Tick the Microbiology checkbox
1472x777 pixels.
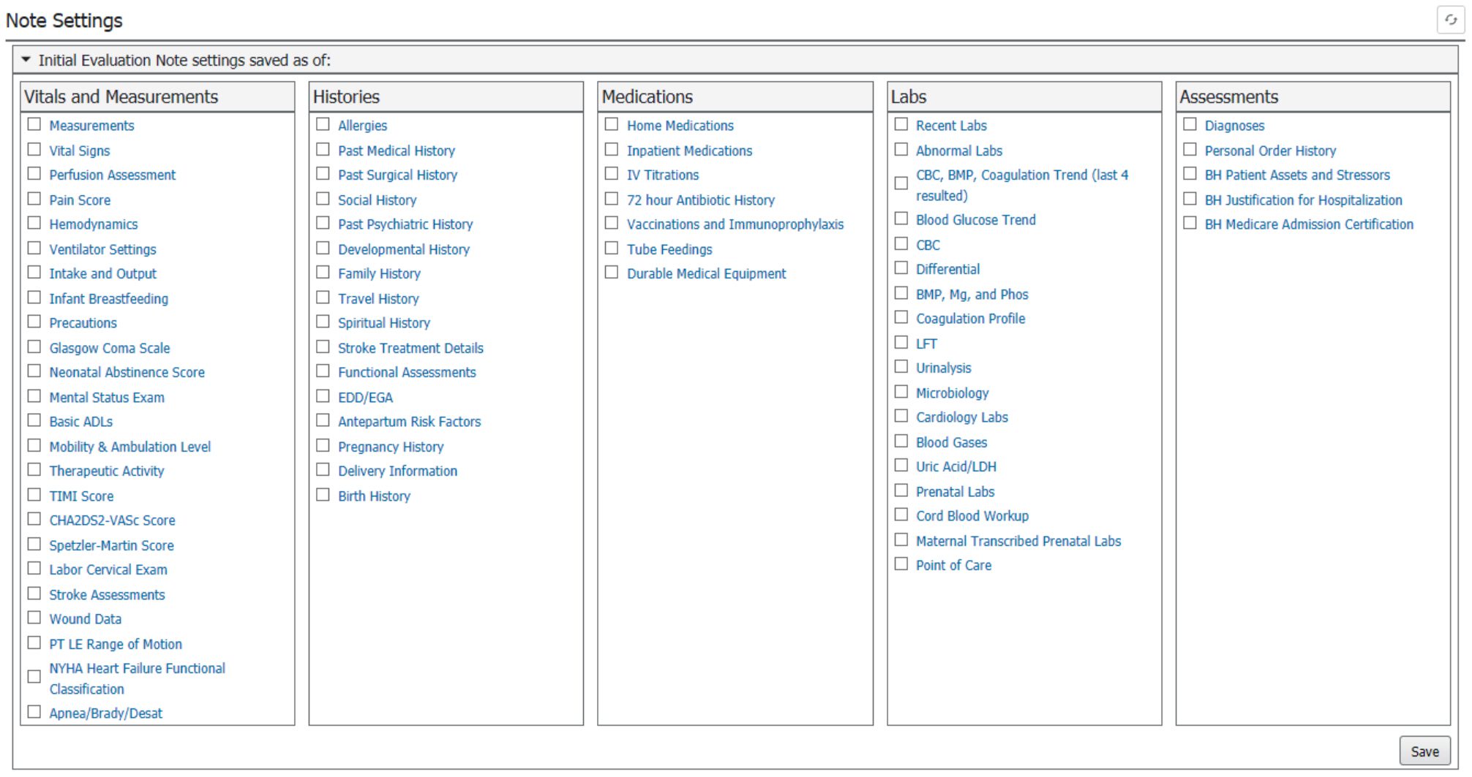[x=901, y=391]
